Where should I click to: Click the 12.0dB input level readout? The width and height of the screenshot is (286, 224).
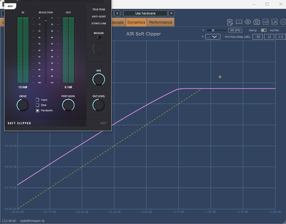click(23, 87)
